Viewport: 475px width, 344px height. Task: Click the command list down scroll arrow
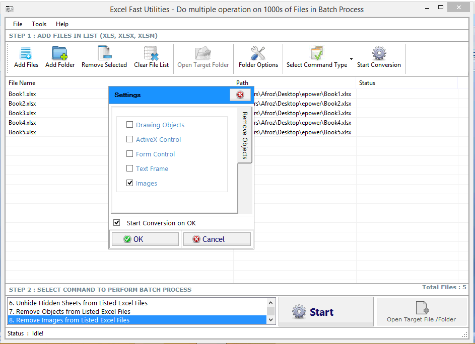(271, 318)
